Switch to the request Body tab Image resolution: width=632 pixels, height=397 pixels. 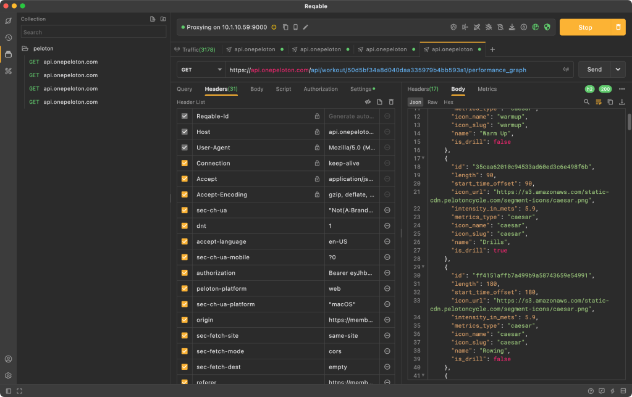[x=256, y=89]
